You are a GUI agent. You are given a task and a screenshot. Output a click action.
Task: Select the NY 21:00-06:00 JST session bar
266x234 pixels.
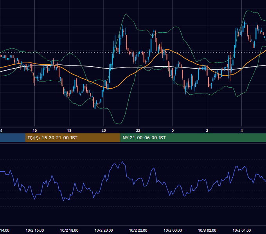click(193, 138)
